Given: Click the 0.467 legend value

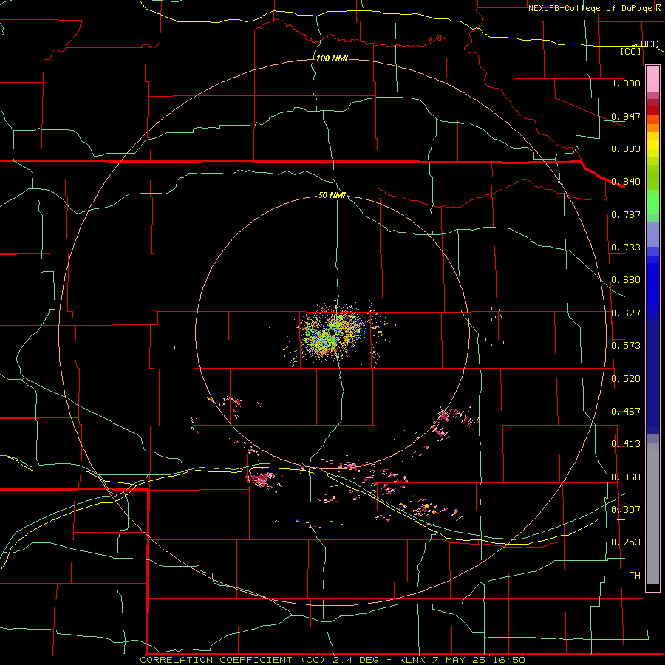Looking at the screenshot, I should 626,412.
